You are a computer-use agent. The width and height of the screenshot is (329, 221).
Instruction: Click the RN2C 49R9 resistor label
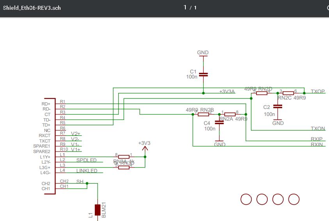click(292, 98)
